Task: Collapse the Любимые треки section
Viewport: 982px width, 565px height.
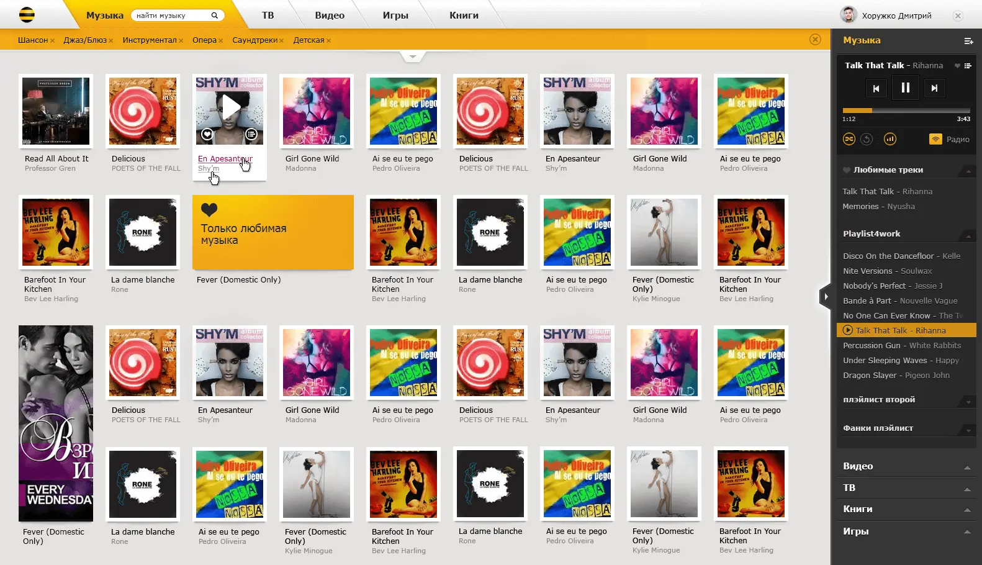Action: pyautogui.click(x=968, y=171)
